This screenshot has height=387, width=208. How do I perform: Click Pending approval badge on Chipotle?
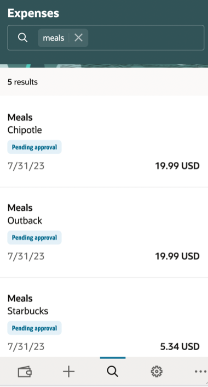[34, 147]
